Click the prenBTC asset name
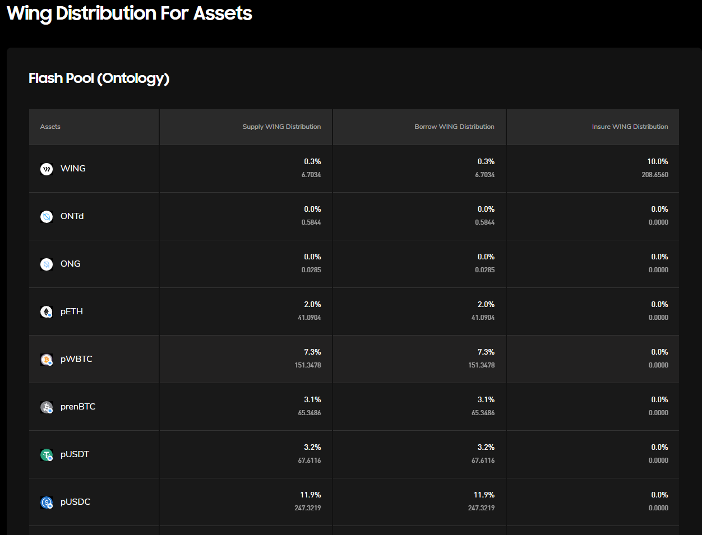702x535 pixels. point(78,407)
